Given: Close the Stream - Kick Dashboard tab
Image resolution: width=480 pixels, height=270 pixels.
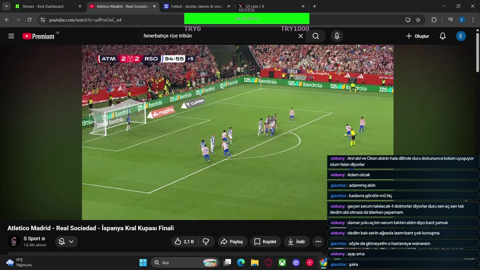Looking at the screenshot, I should [80, 6].
